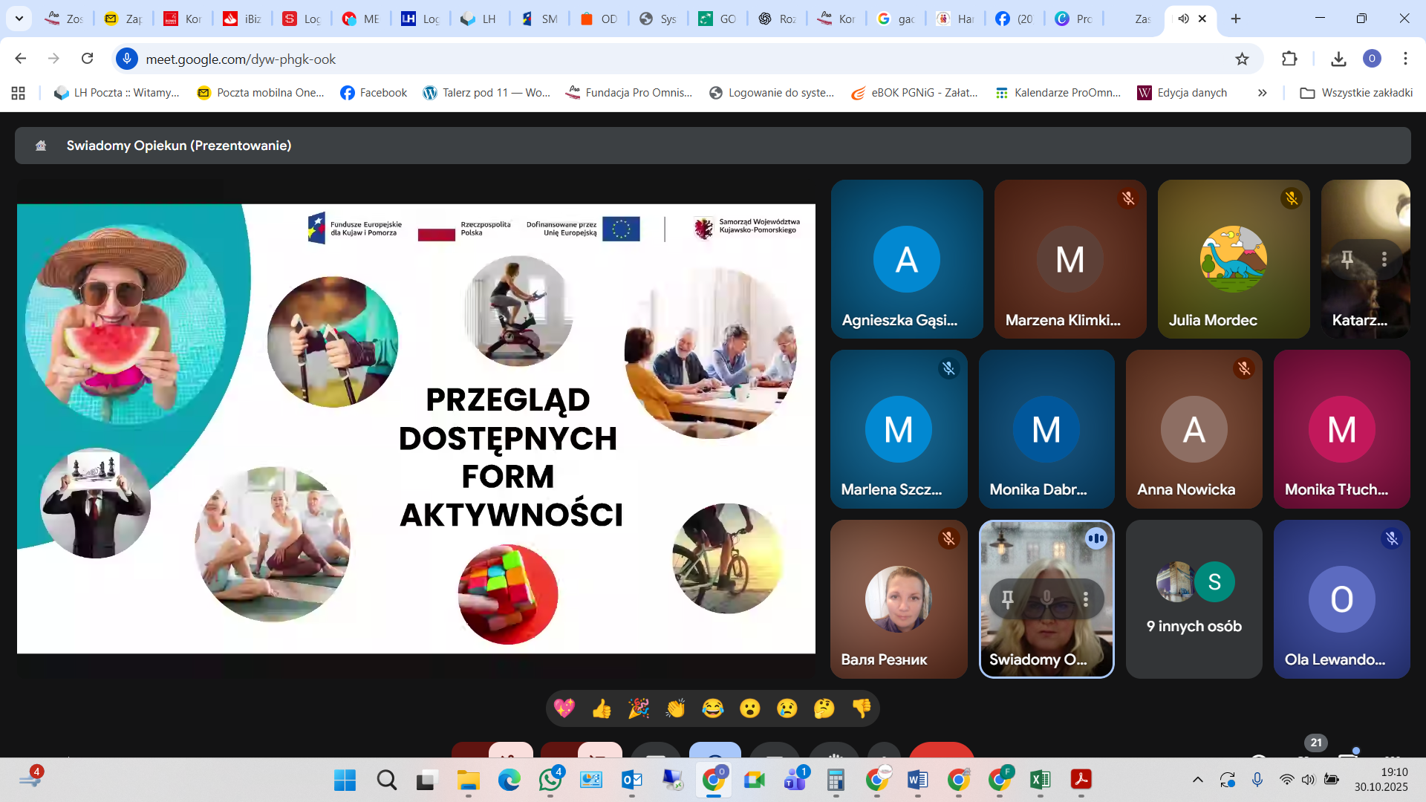Open the Chrome downloads icon
This screenshot has height=802, width=1426.
pos(1338,59)
